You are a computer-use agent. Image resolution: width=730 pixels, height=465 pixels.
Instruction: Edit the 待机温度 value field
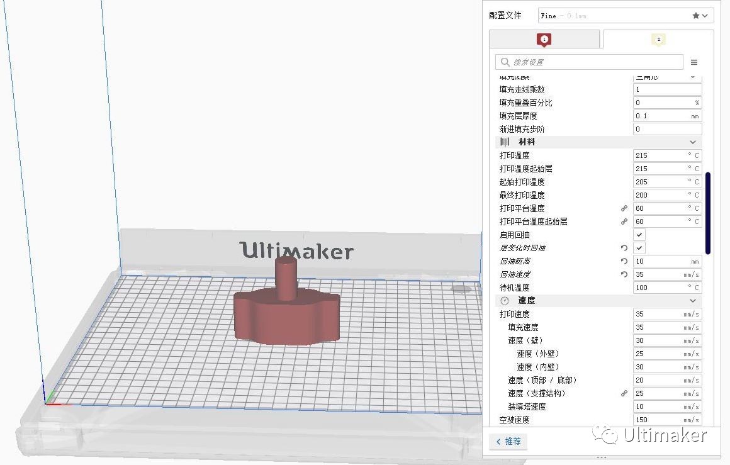click(667, 288)
